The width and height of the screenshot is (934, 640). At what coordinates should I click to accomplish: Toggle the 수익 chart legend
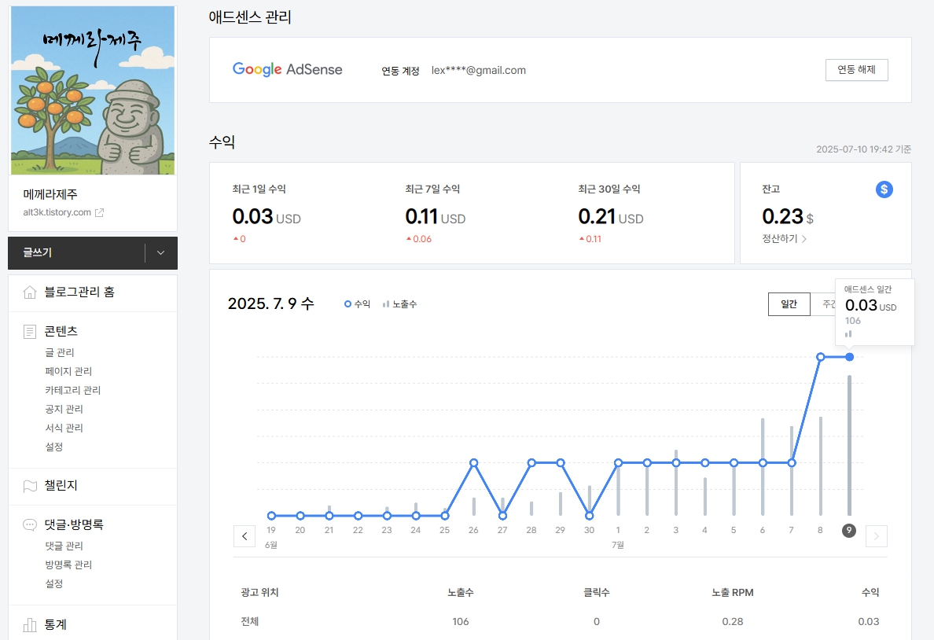[x=355, y=304]
